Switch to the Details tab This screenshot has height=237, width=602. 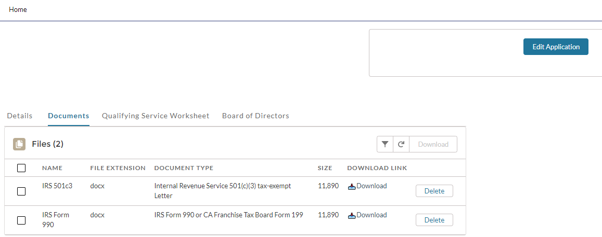[x=20, y=116]
